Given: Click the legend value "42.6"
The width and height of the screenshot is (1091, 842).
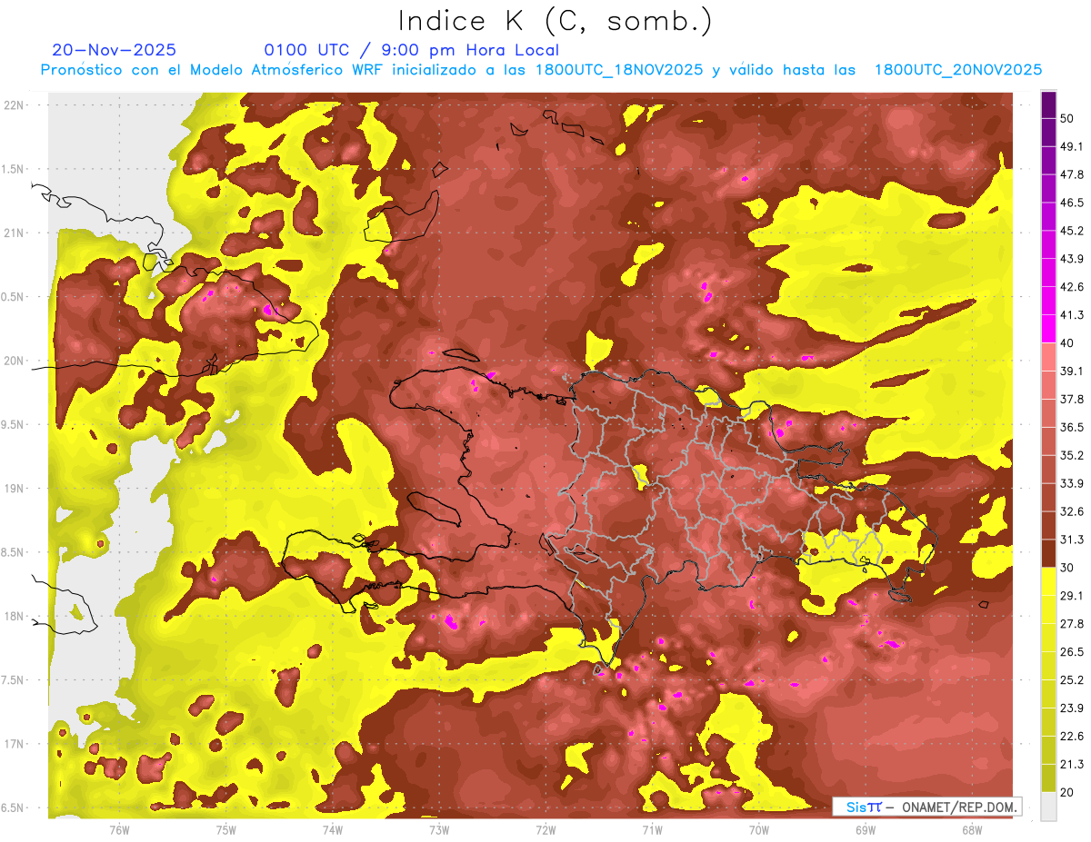Looking at the screenshot, I should 1072,287.
